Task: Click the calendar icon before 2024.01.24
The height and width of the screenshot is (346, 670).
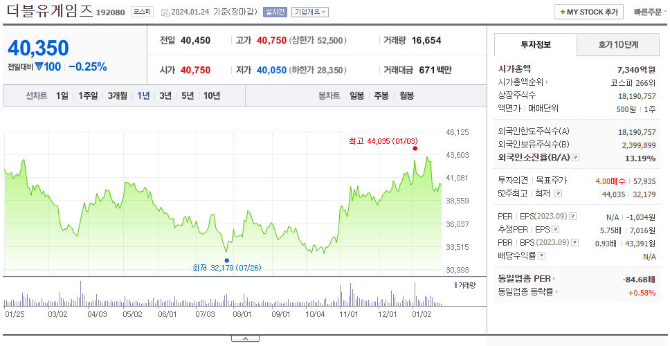Action: (x=165, y=12)
